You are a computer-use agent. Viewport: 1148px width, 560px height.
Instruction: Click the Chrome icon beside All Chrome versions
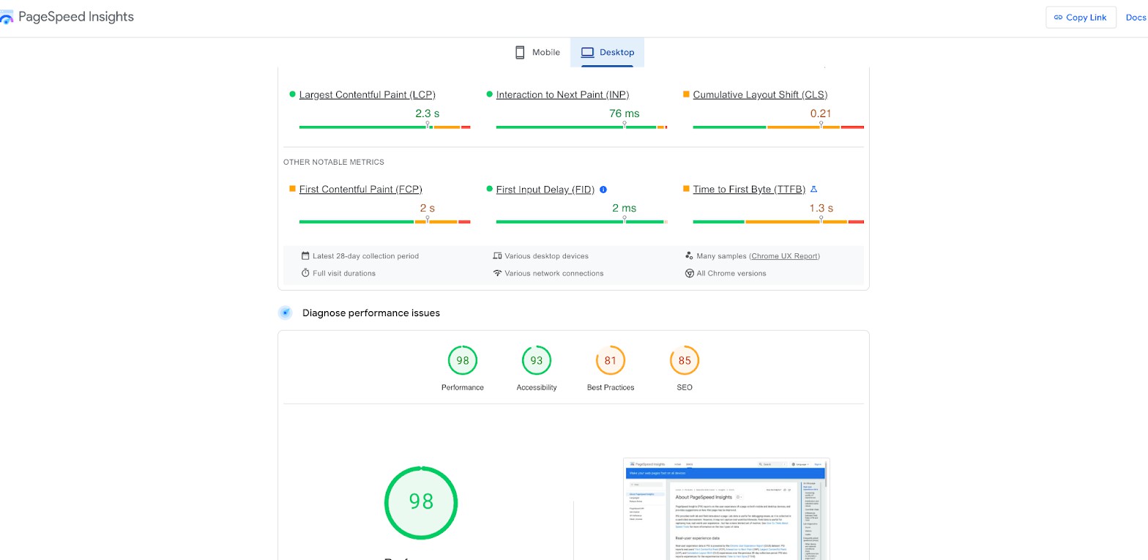689,273
